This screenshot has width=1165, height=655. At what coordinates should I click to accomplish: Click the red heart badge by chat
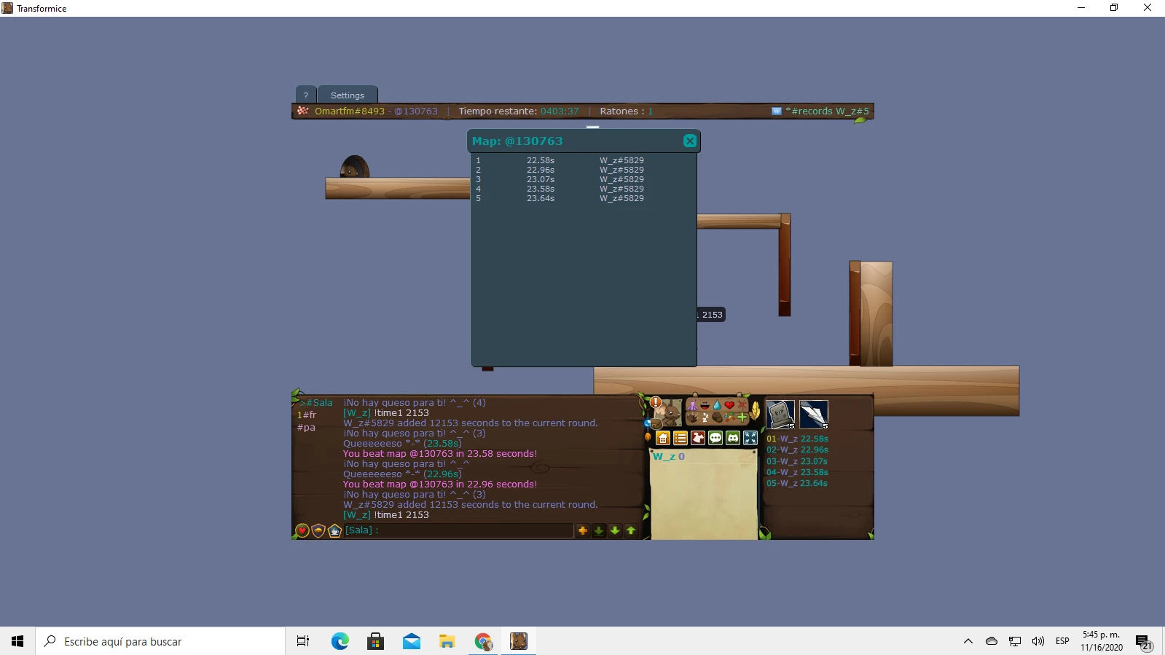click(302, 530)
